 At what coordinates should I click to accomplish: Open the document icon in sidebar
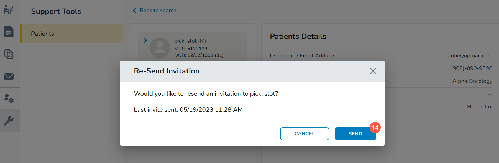9,32
